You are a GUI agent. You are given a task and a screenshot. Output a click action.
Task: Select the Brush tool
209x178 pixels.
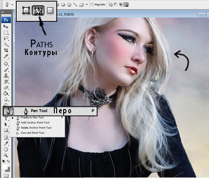click(6, 70)
